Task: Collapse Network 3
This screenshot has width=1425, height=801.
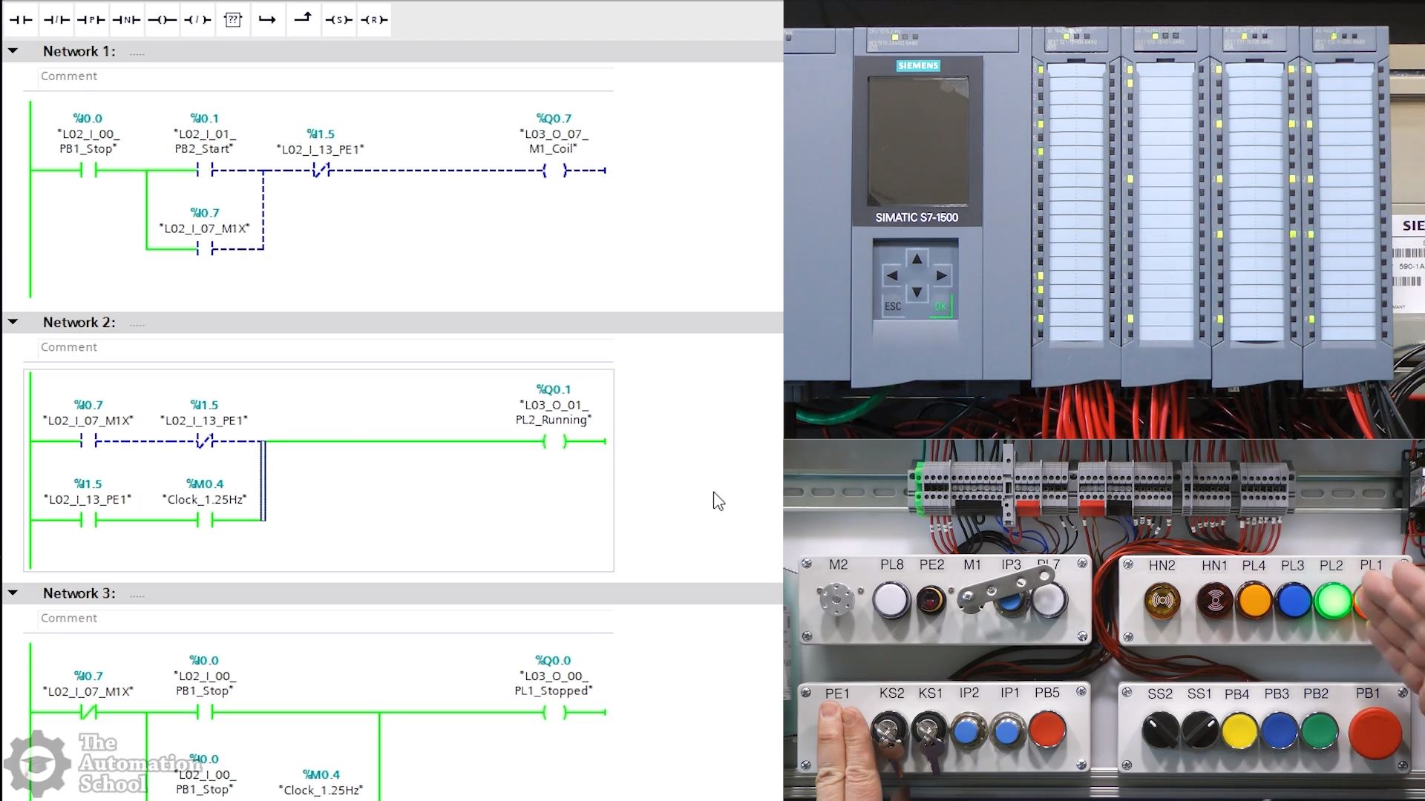Action: [x=13, y=593]
